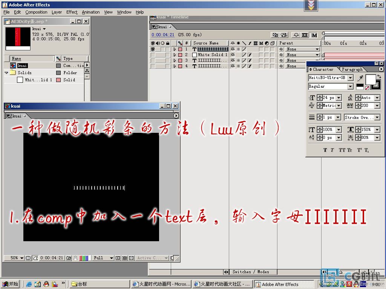Open the font family dropdown HeitiEG-Ultra-GB
Screen dimensions: 386x289
coord(351,78)
